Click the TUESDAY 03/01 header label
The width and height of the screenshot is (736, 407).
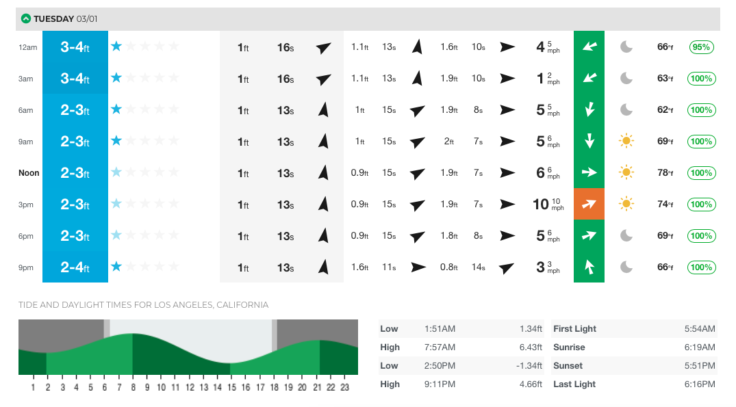pos(66,18)
